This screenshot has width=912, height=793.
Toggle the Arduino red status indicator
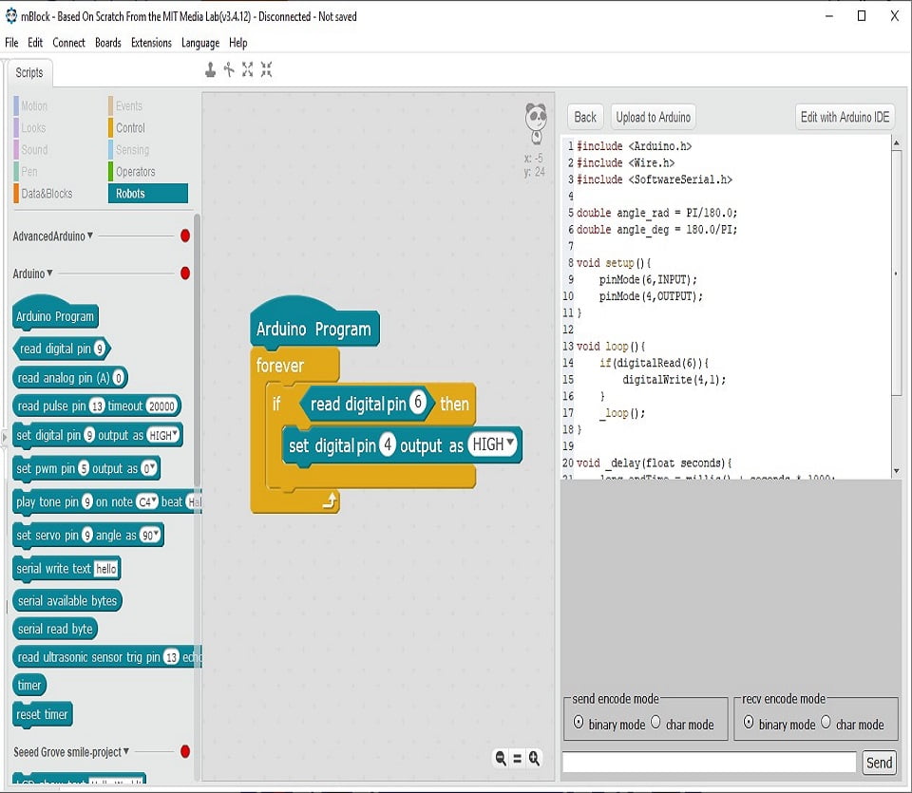[x=185, y=273]
